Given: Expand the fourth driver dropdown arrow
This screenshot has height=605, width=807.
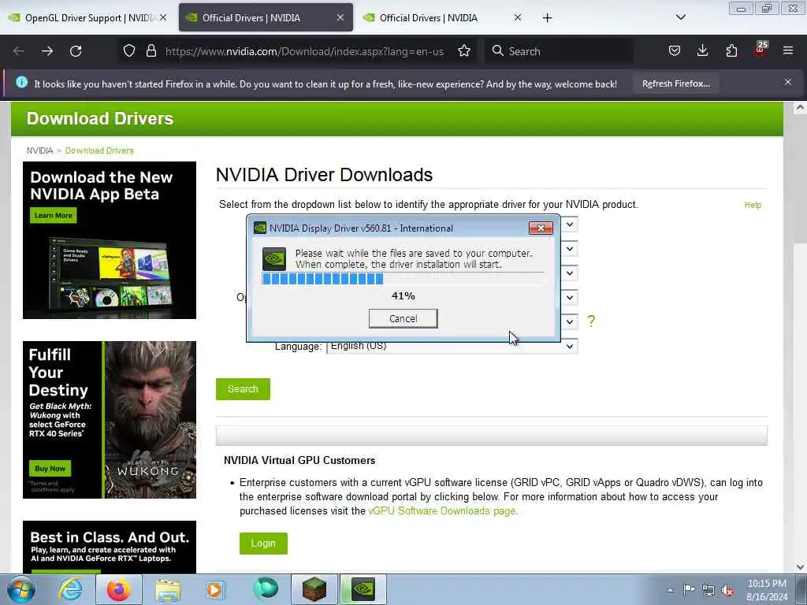Looking at the screenshot, I should pyautogui.click(x=570, y=297).
